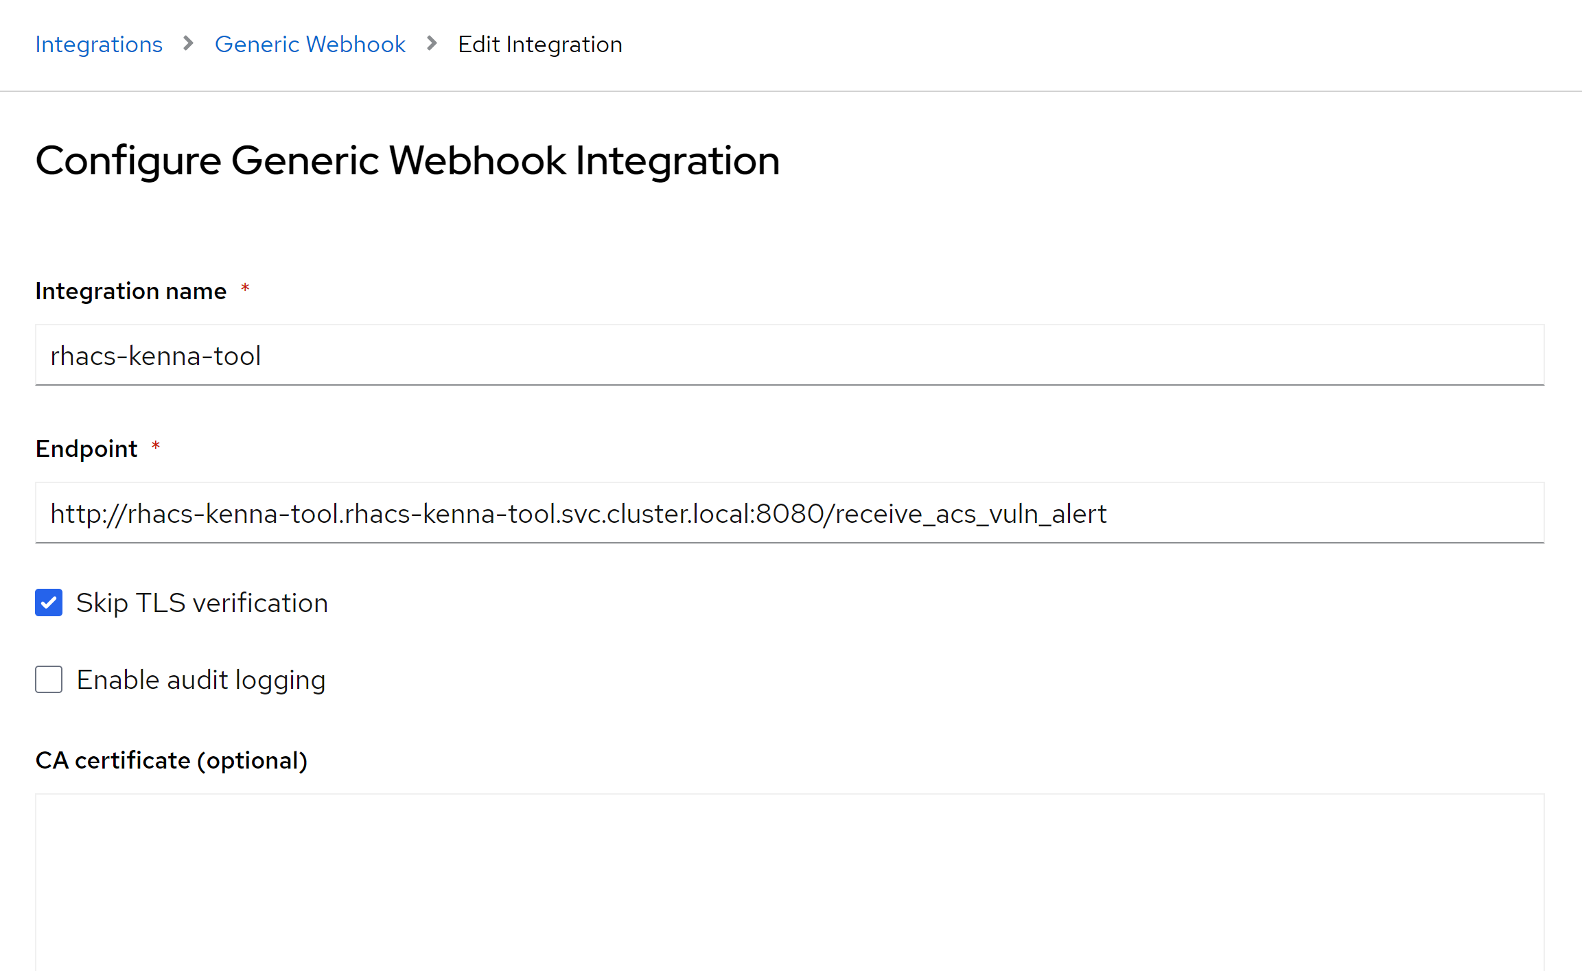Enable the audit logging checkbox
The width and height of the screenshot is (1582, 971).
[x=49, y=679]
